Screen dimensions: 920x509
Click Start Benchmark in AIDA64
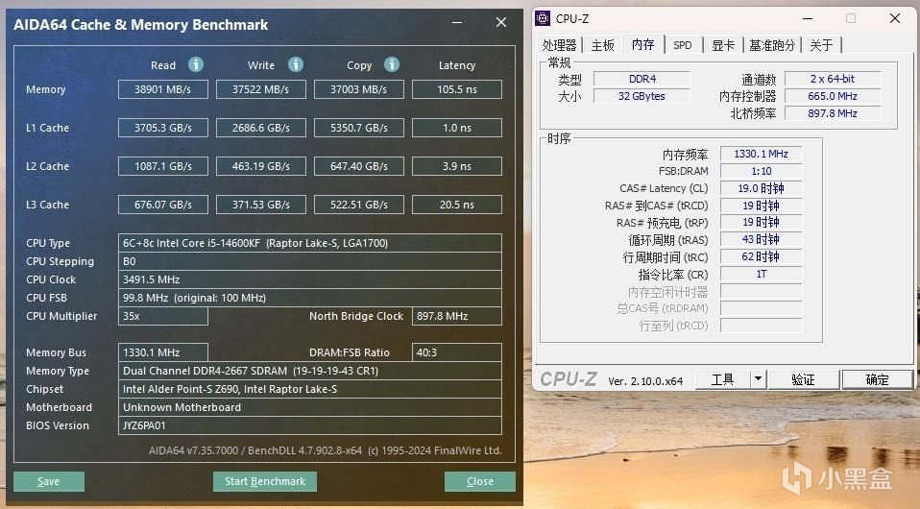[265, 481]
